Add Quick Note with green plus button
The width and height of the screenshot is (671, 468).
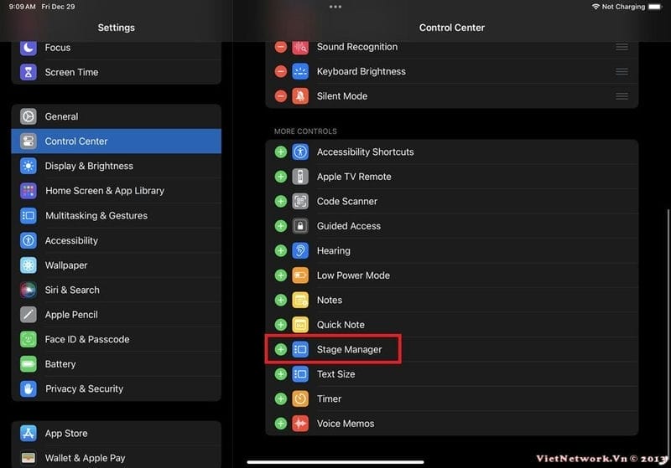point(281,325)
